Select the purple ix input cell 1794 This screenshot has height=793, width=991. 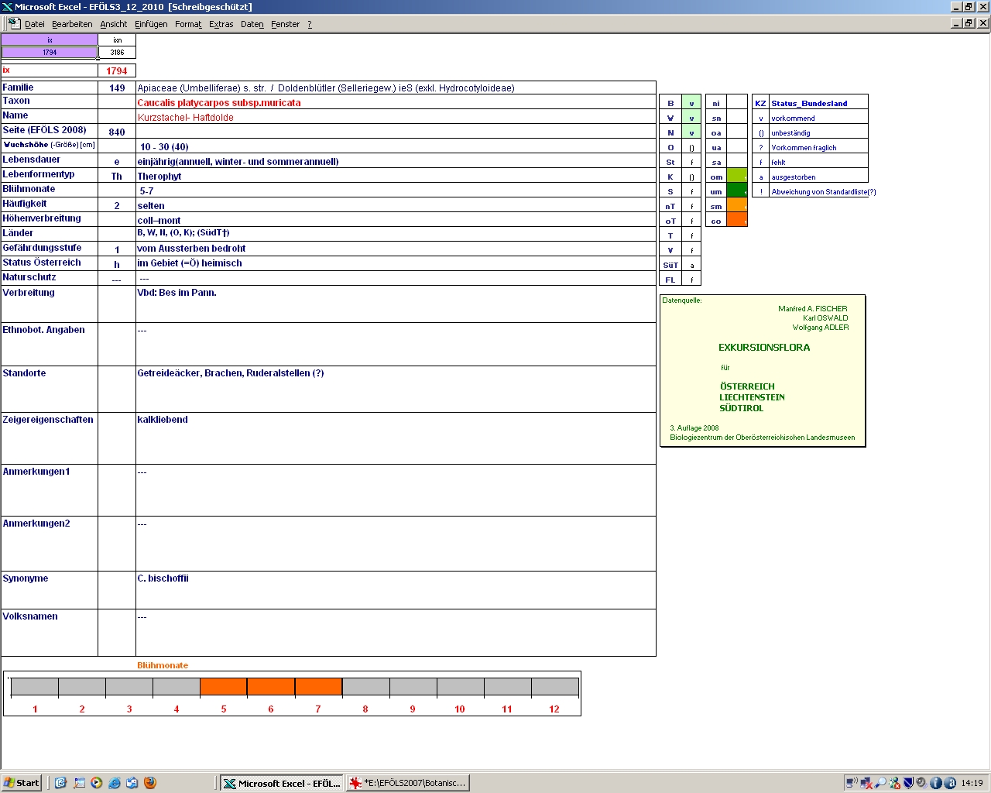click(50, 53)
